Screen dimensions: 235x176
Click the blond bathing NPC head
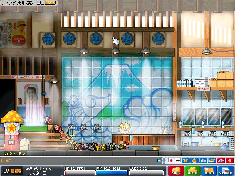tap(124, 128)
